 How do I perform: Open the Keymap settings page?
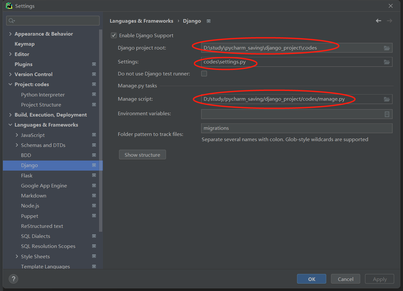(25, 44)
